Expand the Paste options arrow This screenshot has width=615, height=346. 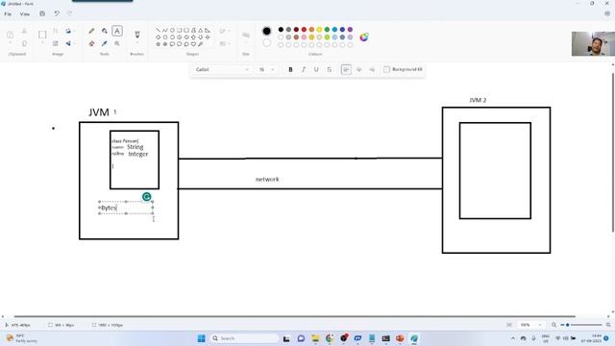(11, 43)
